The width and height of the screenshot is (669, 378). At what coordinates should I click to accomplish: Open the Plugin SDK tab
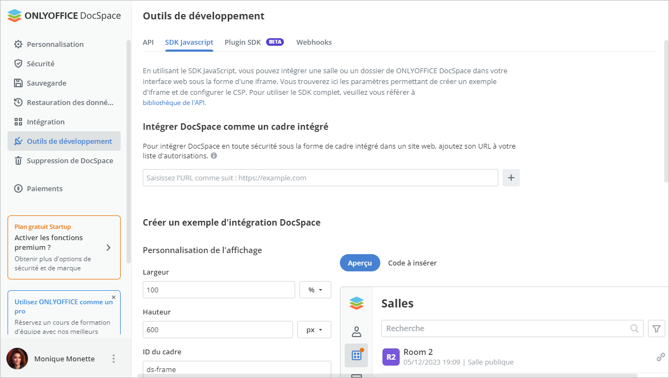pos(242,42)
